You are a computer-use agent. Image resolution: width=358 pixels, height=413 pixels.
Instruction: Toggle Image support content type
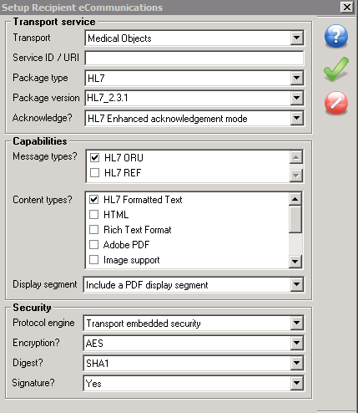(x=93, y=259)
